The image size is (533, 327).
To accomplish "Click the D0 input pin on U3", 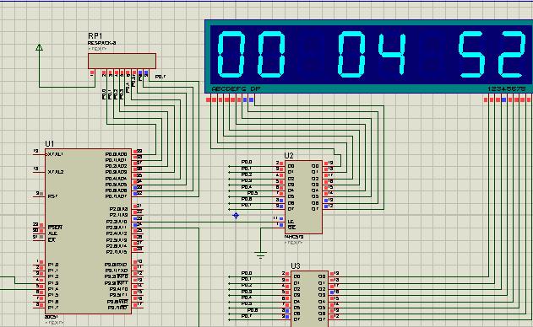I will pos(297,276).
